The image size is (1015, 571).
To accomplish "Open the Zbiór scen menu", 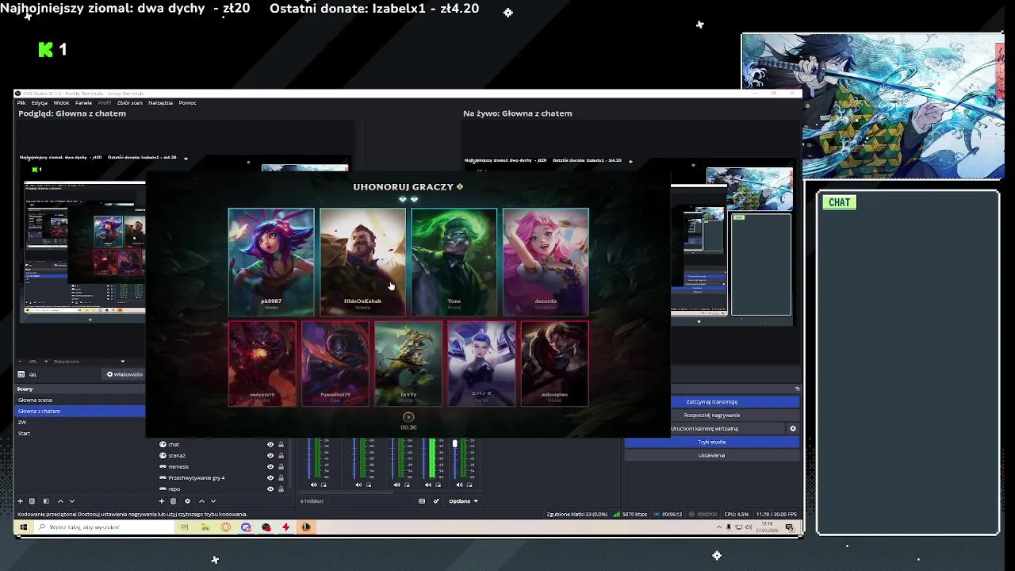I will click(130, 103).
